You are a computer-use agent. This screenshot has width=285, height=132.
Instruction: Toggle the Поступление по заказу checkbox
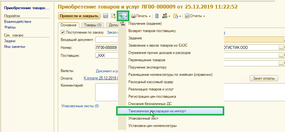pos(63,32)
